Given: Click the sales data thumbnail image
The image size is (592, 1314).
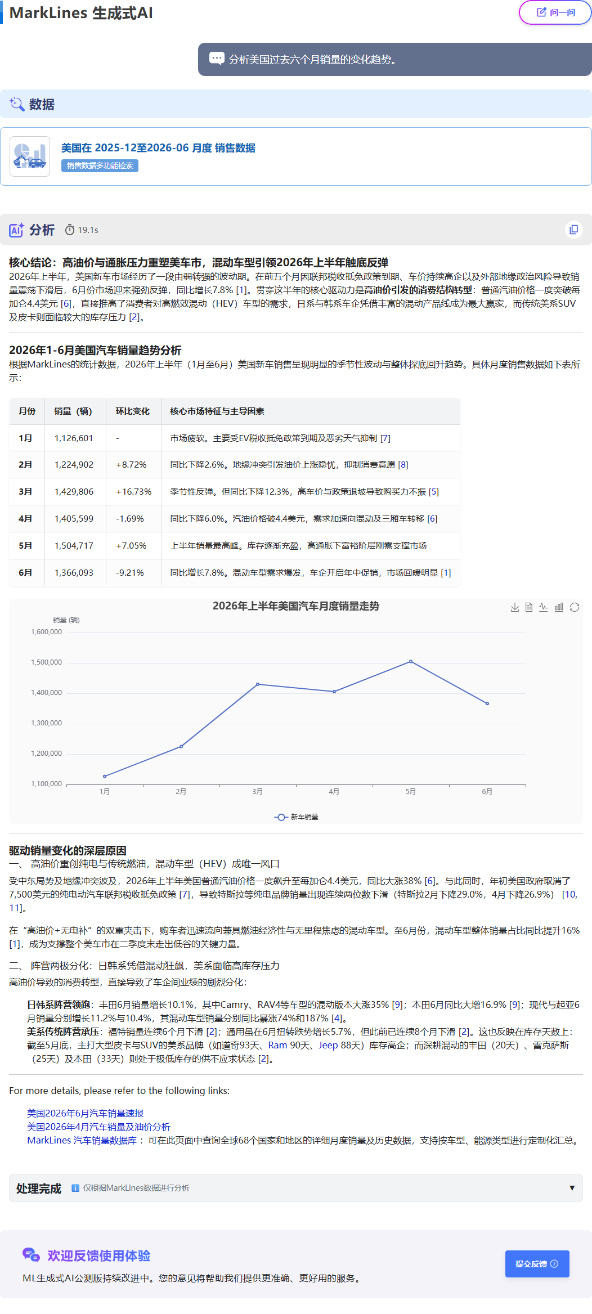Looking at the screenshot, I should point(30,156).
